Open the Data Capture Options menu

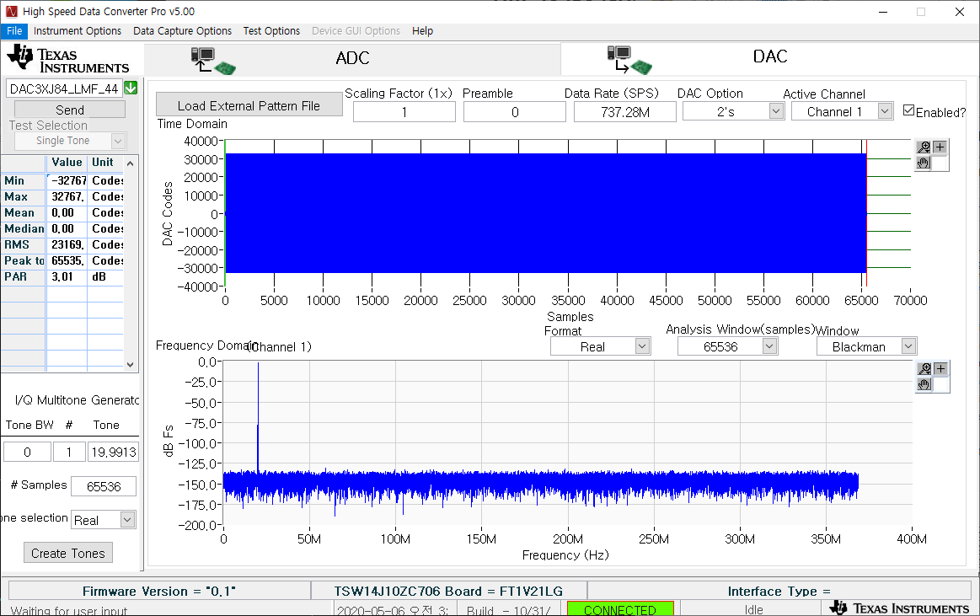[183, 30]
